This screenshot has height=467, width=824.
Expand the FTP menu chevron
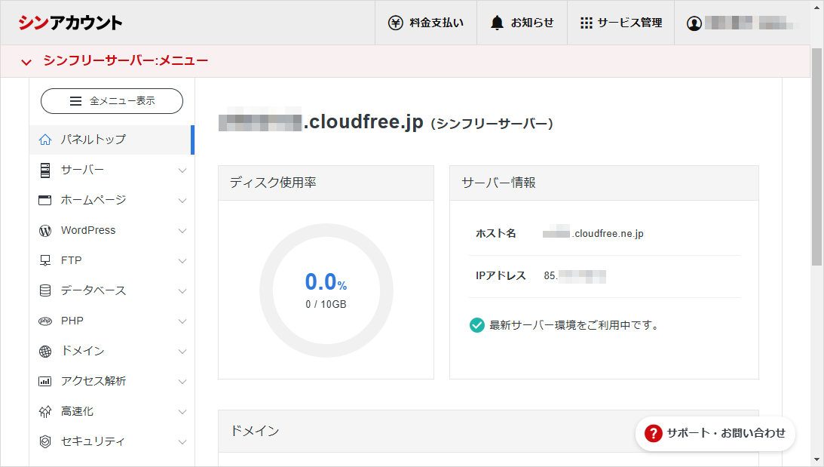[x=182, y=261]
